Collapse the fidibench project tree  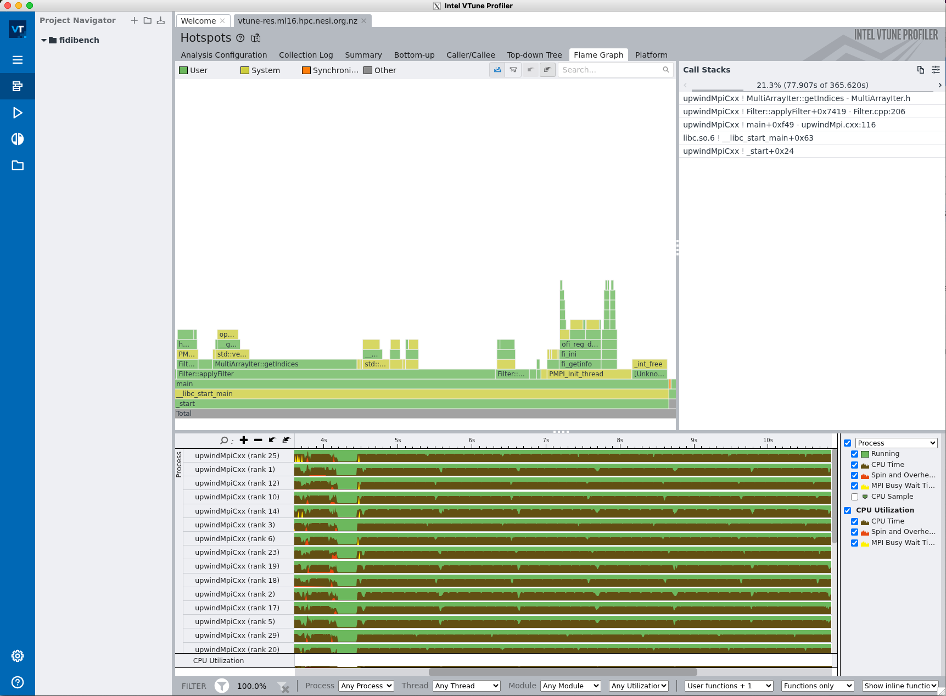44,40
